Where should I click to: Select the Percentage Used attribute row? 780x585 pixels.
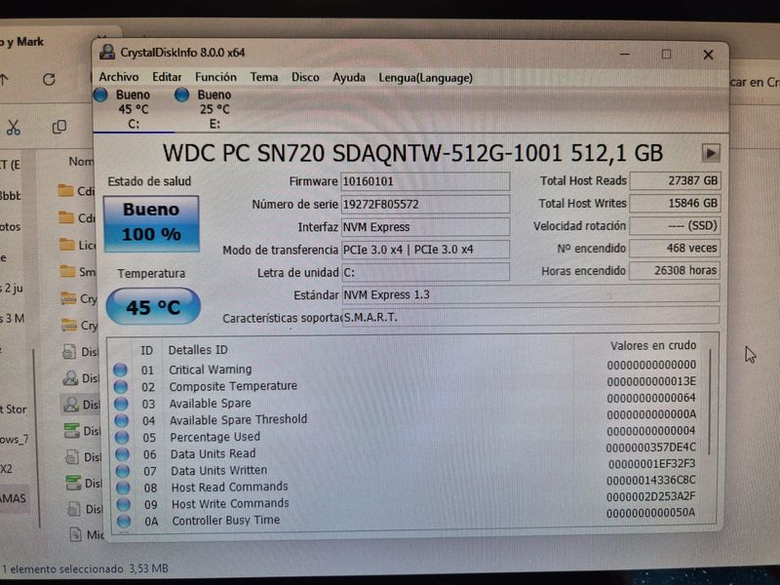[406, 435]
